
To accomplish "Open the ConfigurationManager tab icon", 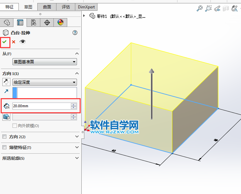I will 34,23.
